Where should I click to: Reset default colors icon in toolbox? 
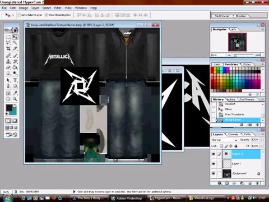(x=7, y=113)
